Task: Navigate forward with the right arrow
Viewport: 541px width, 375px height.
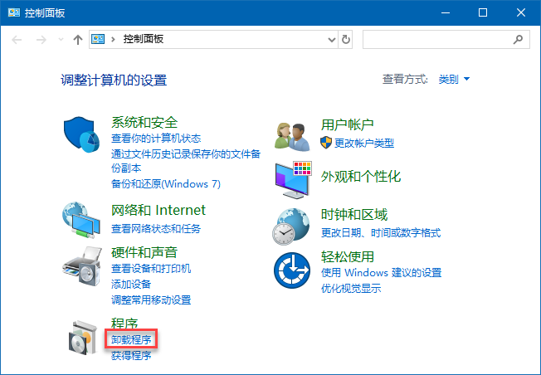Action: (41, 40)
